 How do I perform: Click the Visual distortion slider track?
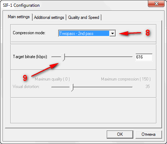tap(103, 87)
